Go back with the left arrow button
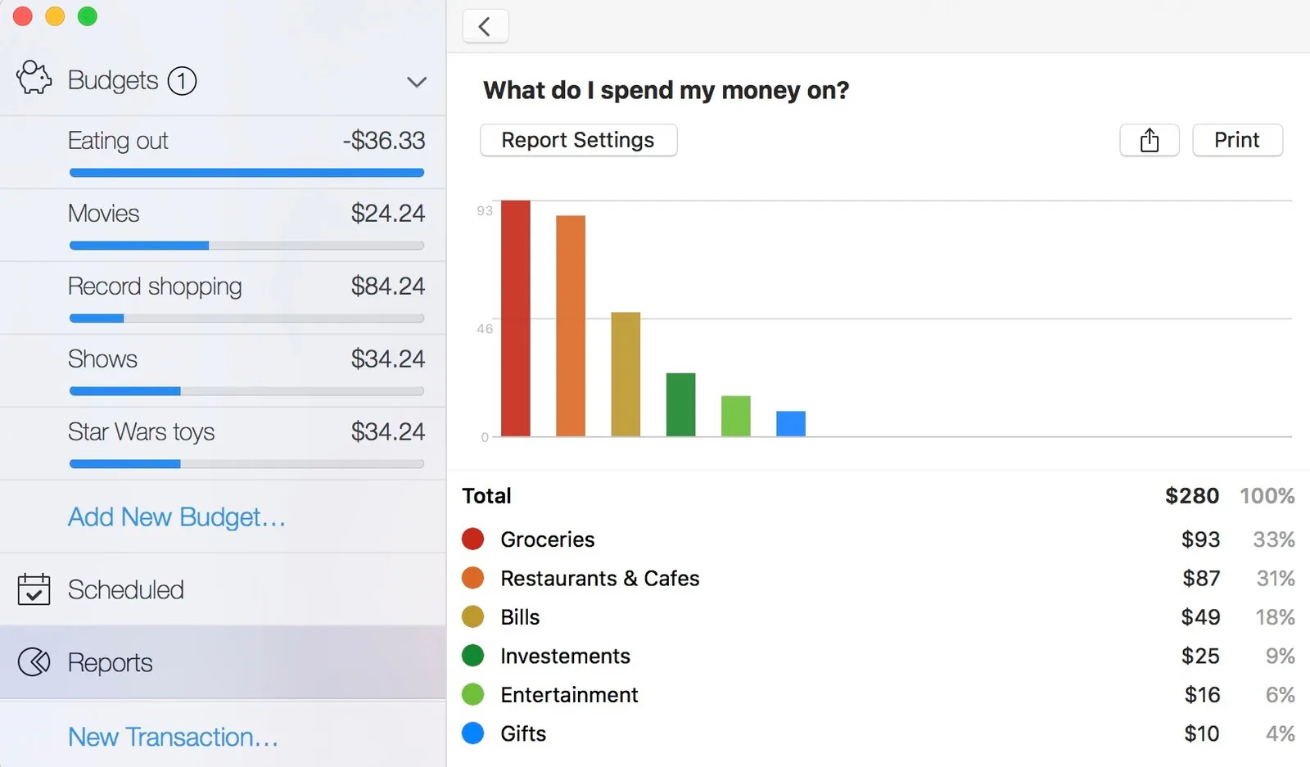The image size is (1310, 767). point(486,26)
